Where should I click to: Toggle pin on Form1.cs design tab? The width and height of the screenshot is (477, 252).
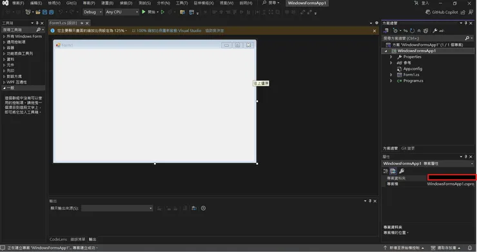(x=82, y=23)
